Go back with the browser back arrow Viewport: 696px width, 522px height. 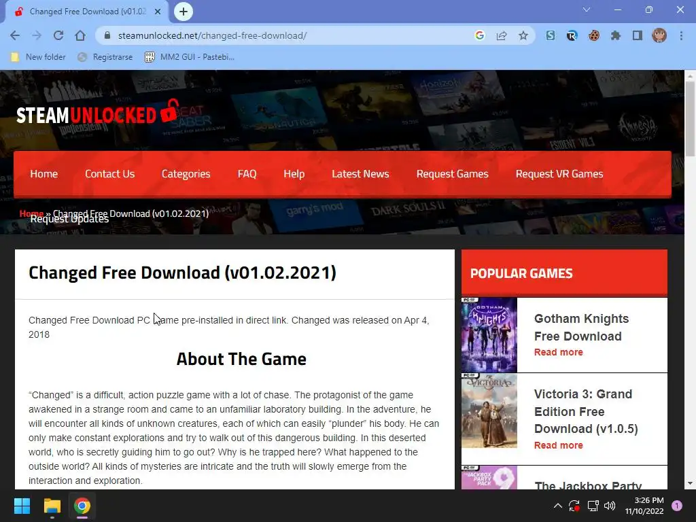(x=15, y=35)
